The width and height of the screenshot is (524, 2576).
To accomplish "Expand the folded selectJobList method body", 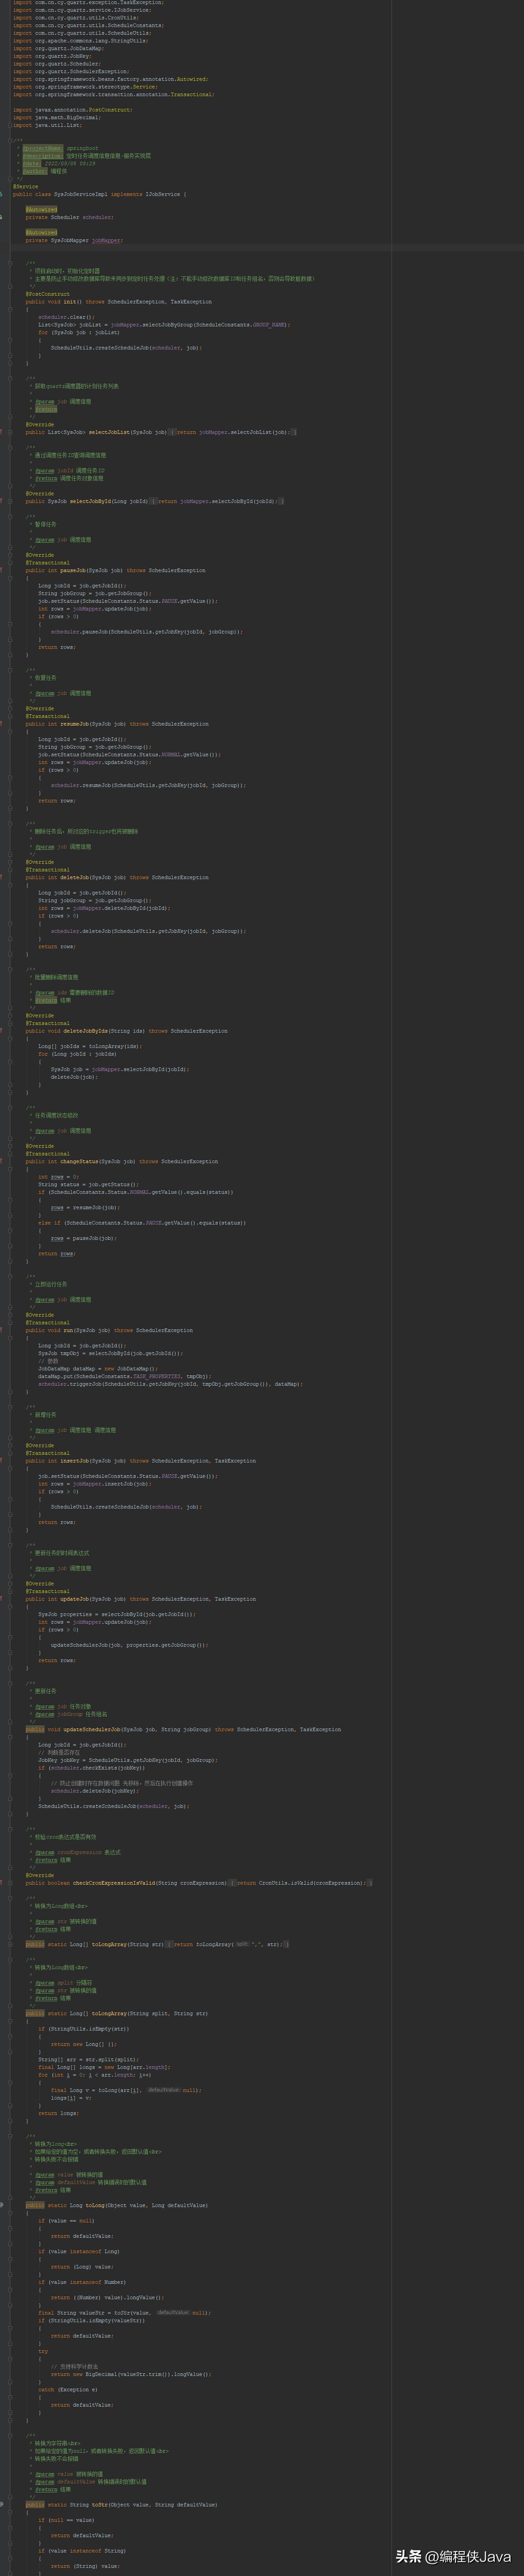I will point(173,432).
